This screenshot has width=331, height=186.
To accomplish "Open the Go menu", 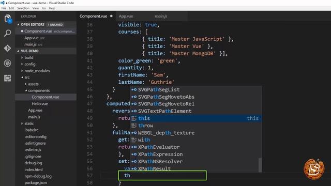I will pyautogui.click(x=43, y=8).
